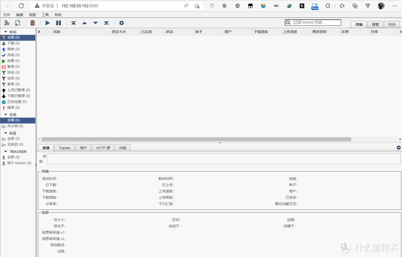
Task: Click move to bottom of queue icon
Action: tap(106, 23)
